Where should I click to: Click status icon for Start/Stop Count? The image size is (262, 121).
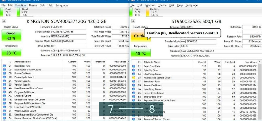(134, 74)
